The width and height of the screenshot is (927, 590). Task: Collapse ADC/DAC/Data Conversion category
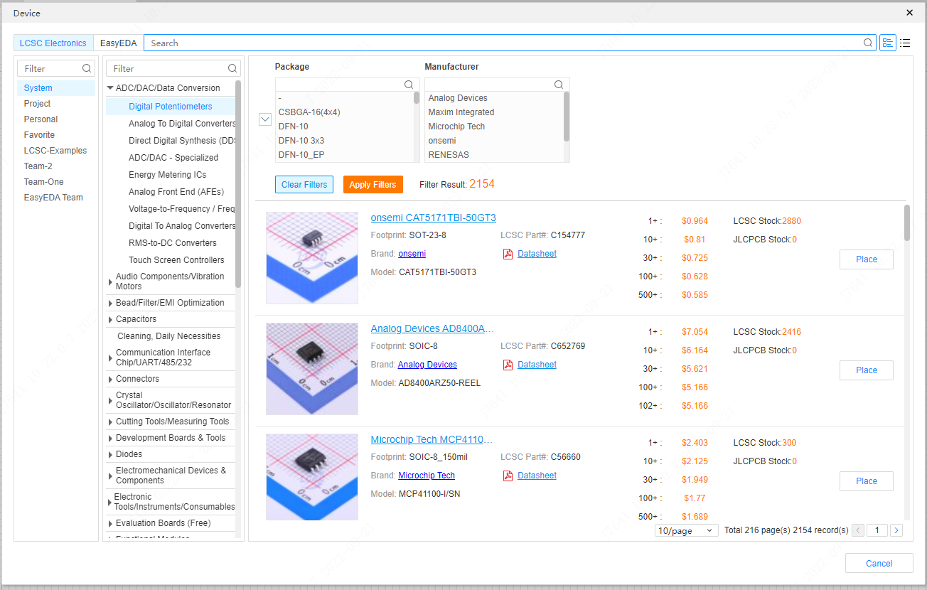110,88
